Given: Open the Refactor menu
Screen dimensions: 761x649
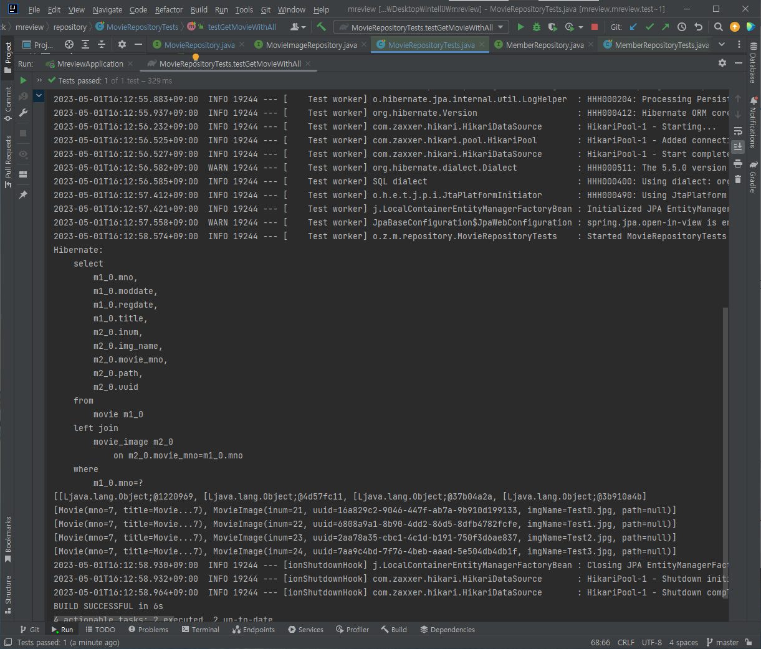Looking at the screenshot, I should pos(169,9).
